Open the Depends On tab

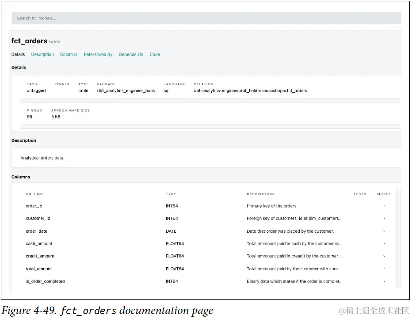tap(131, 54)
